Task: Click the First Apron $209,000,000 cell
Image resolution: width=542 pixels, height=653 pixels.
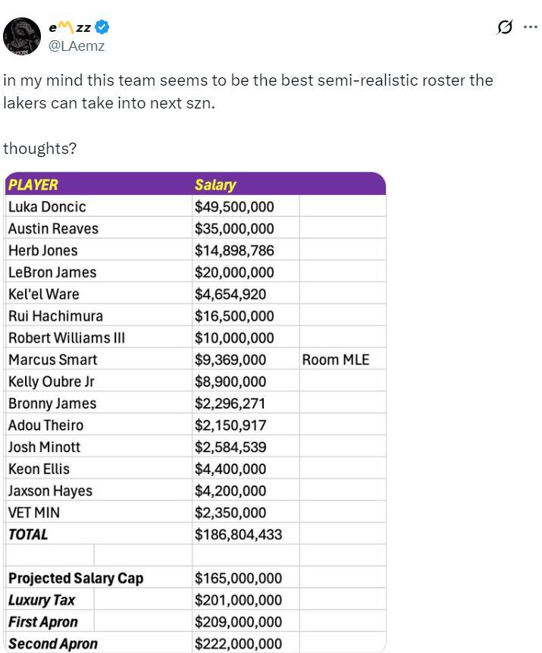Action: pyautogui.click(x=246, y=622)
